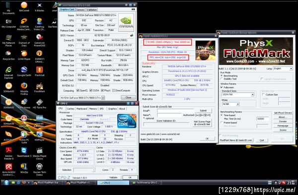
Task: Open Standard Sizes 1024x768 dropdown
Action: coord(238,95)
